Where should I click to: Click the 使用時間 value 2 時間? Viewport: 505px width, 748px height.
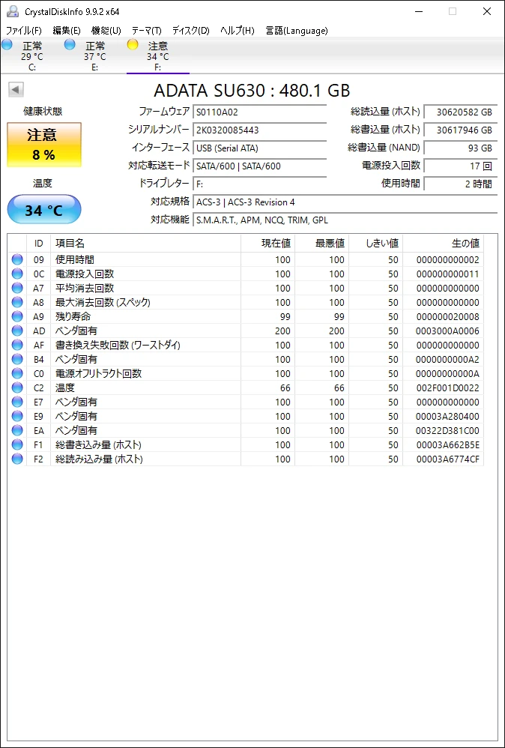[460, 184]
